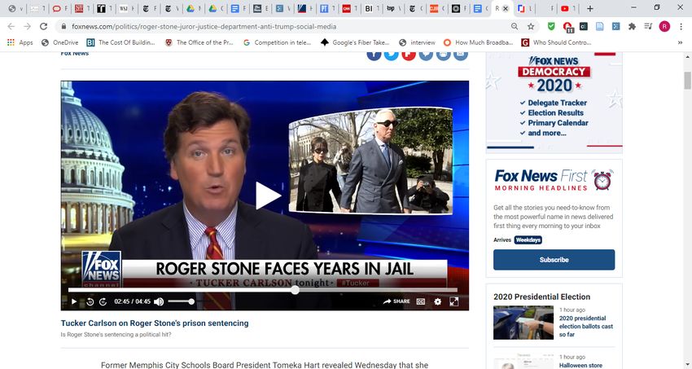
Task: Open green shield extension
Action: [x=551, y=27]
